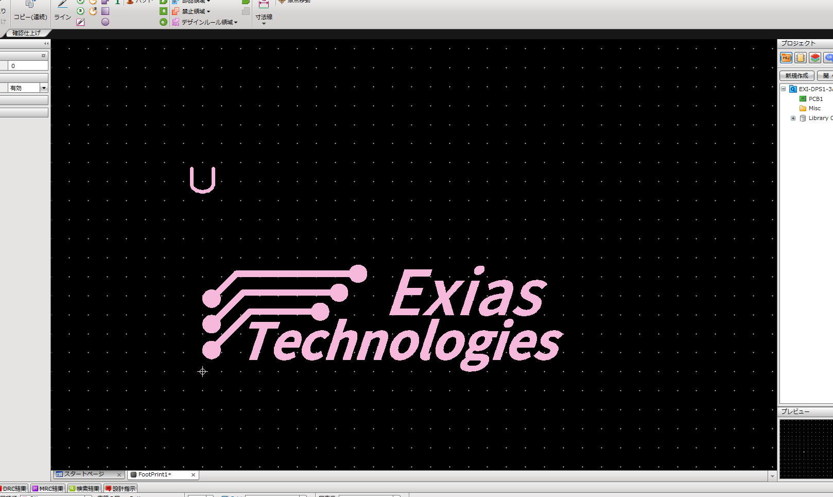Screen dimensions: 833x497
Task: Select the green round pad icon
Action: [x=163, y=22]
